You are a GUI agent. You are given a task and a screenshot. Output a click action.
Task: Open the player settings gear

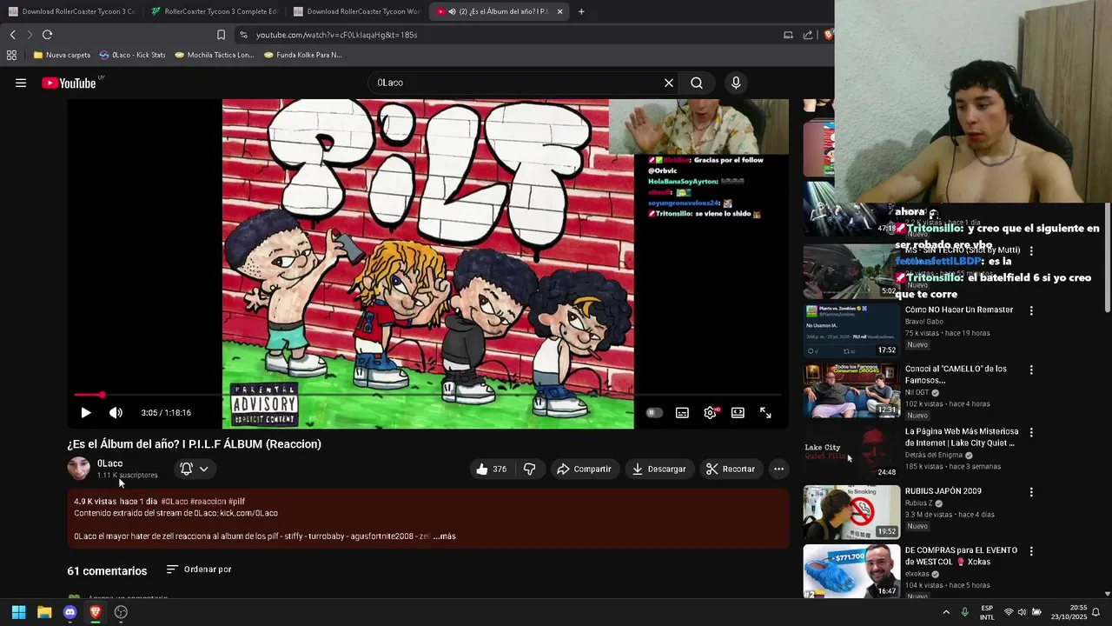click(x=711, y=413)
